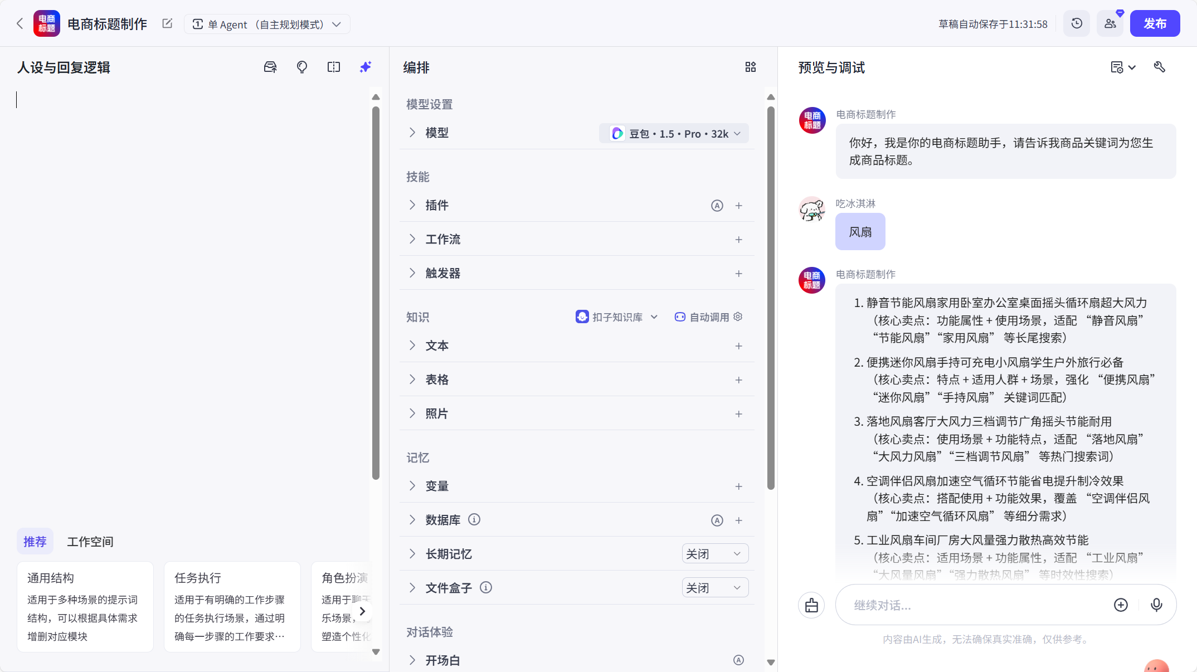
Task: Open the lightbulb tips icon
Action: (301, 67)
